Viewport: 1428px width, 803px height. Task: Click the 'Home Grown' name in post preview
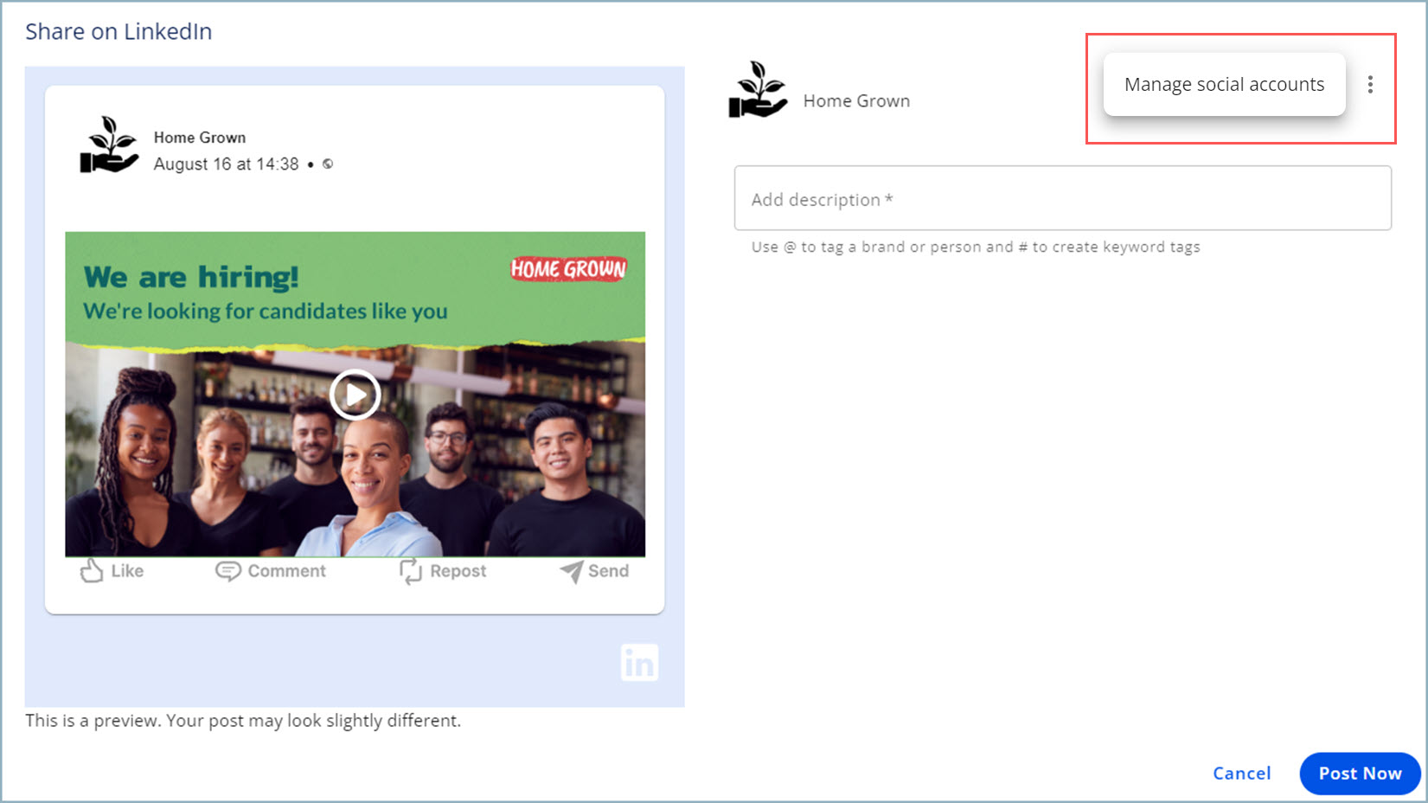pyautogui.click(x=200, y=138)
